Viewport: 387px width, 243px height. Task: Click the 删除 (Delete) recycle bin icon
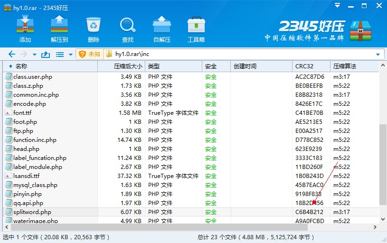pos(94,25)
